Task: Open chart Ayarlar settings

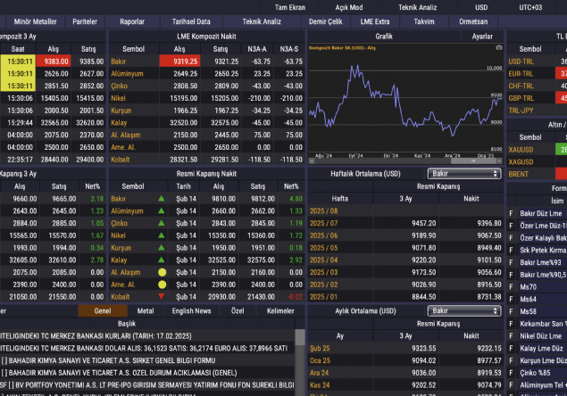Action: coord(482,37)
